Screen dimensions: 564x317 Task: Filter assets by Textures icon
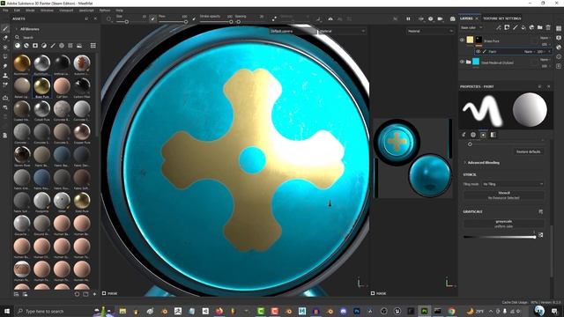click(x=70, y=46)
